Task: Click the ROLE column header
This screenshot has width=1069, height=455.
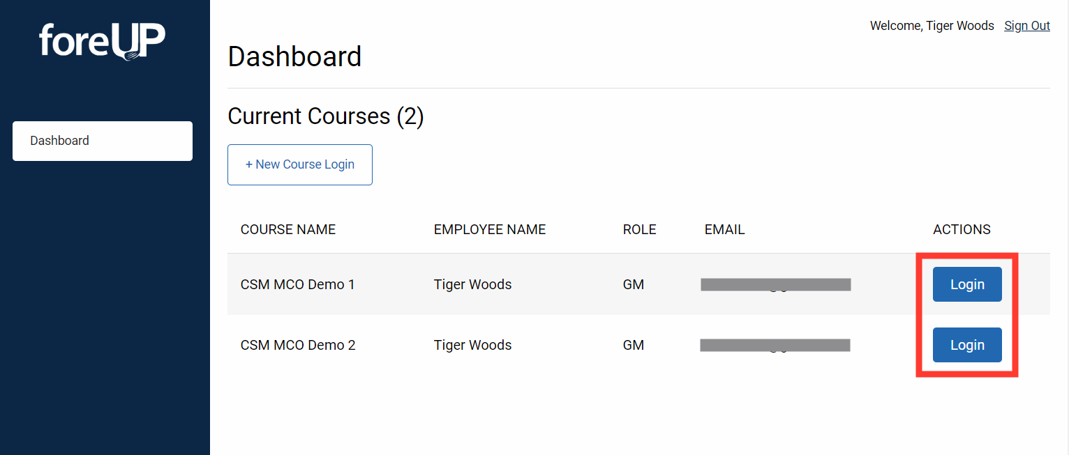Action: coord(639,229)
